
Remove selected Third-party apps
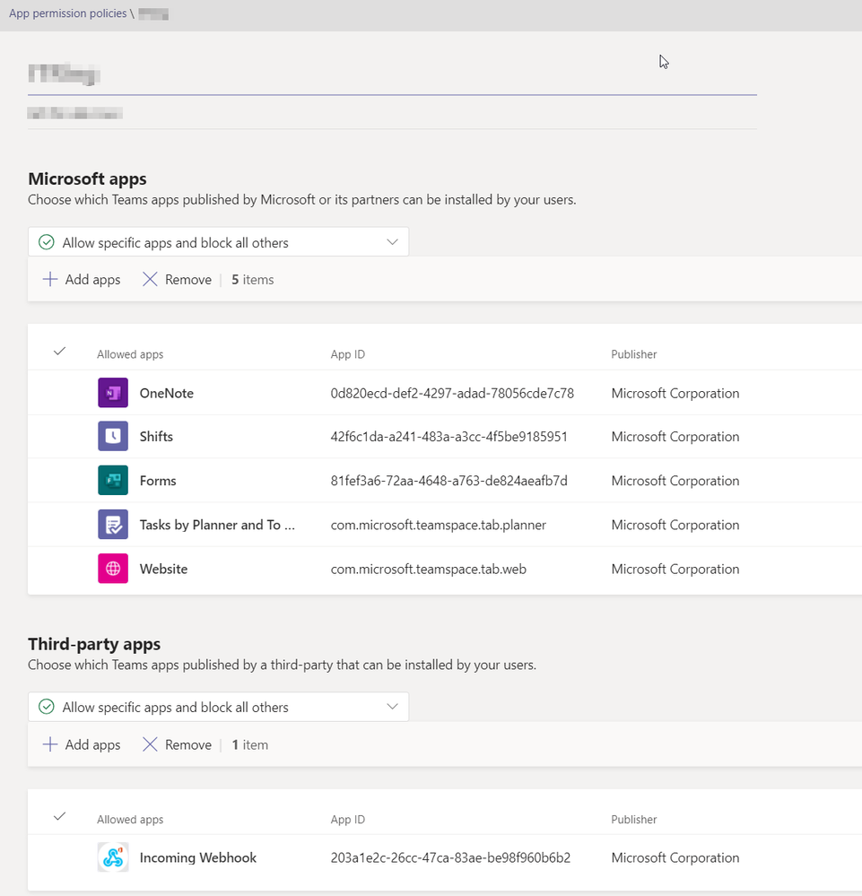[x=178, y=744]
